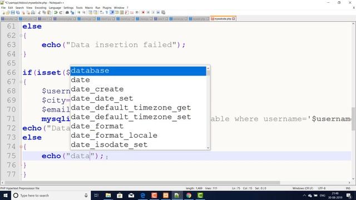This screenshot has width=356, height=200.
Task: Click the Close All toolbar icon
Action: point(28,12)
